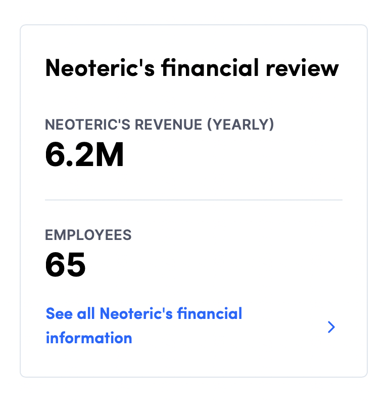Open See all Neoteric's financial information link
This screenshot has height=405, width=388.
[x=144, y=326]
